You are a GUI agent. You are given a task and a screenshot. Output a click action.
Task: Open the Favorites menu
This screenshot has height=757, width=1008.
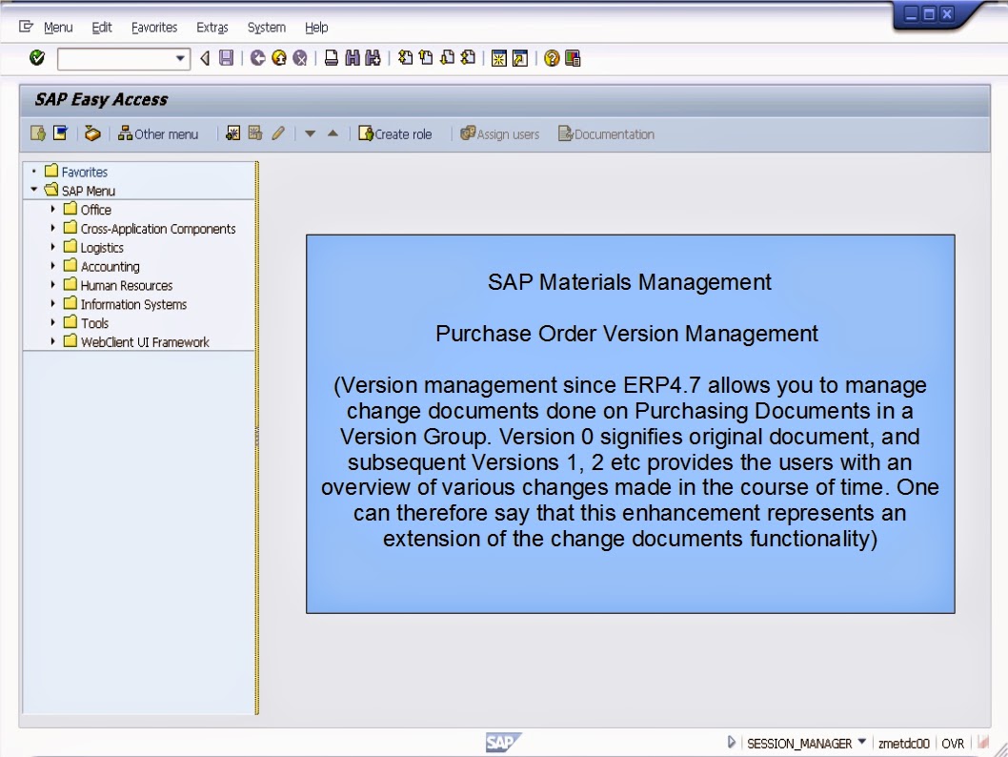pos(154,27)
